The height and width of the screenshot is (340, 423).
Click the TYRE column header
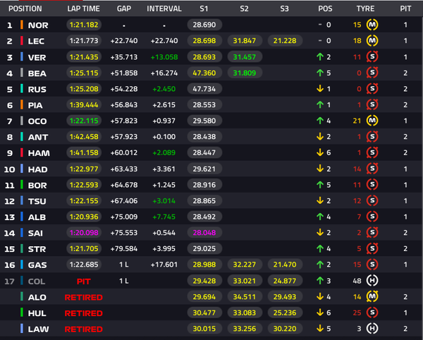pos(365,9)
